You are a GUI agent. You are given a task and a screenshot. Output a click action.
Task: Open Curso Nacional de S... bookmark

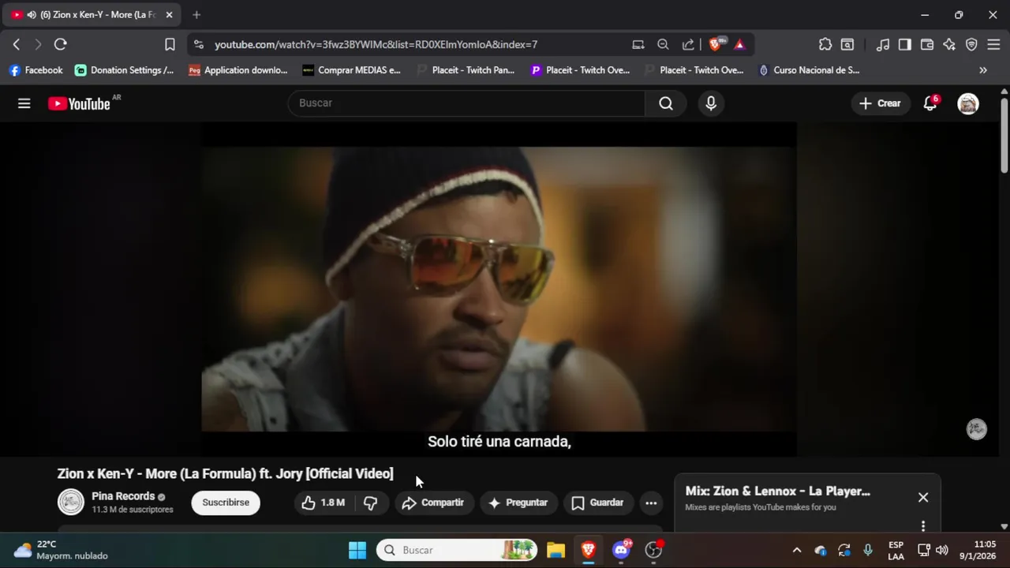(809, 70)
